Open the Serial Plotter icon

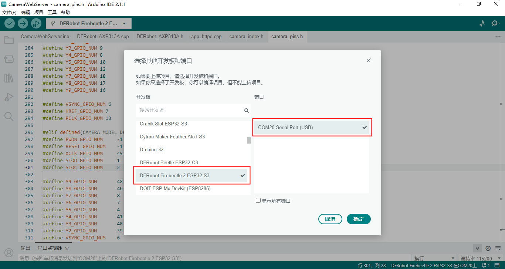point(482,23)
